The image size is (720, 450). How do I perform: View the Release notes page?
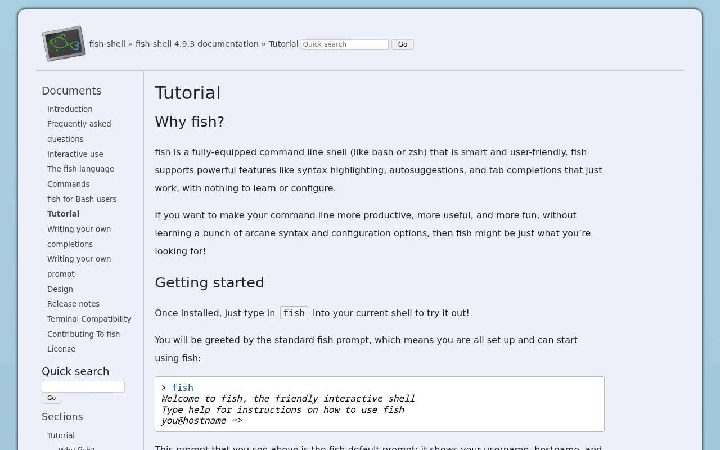(73, 304)
